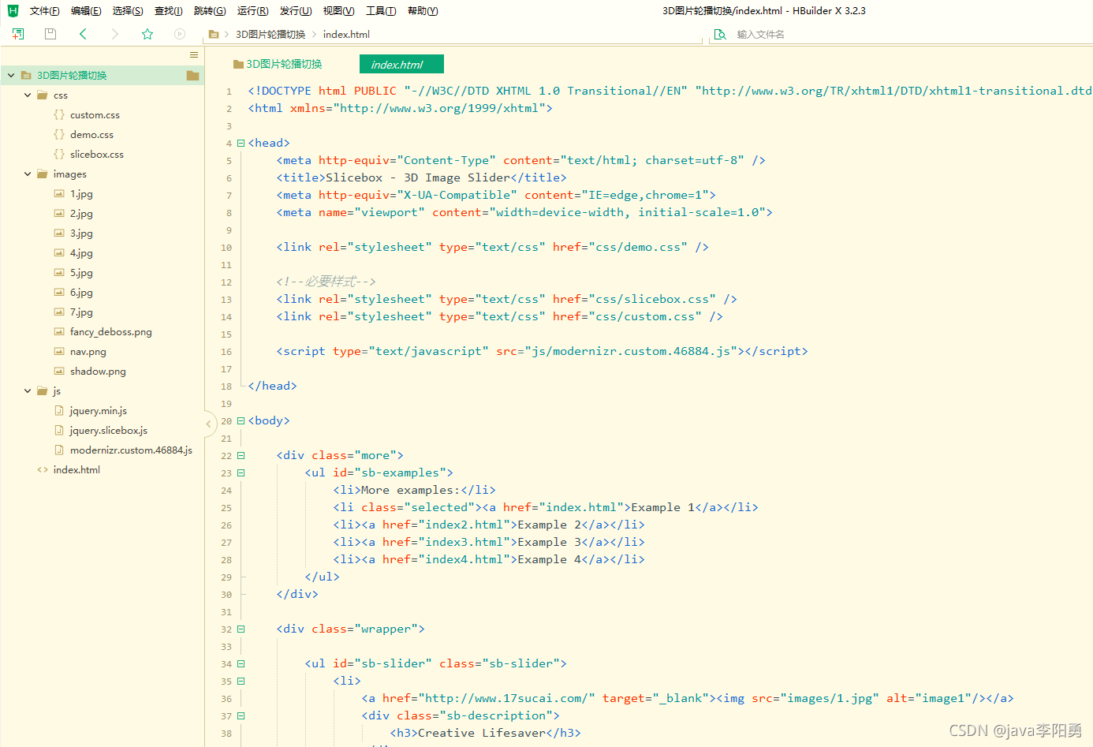Image resolution: width=1093 pixels, height=747 pixels.
Task: Select 5.jpg in the images folder
Action: (81, 272)
